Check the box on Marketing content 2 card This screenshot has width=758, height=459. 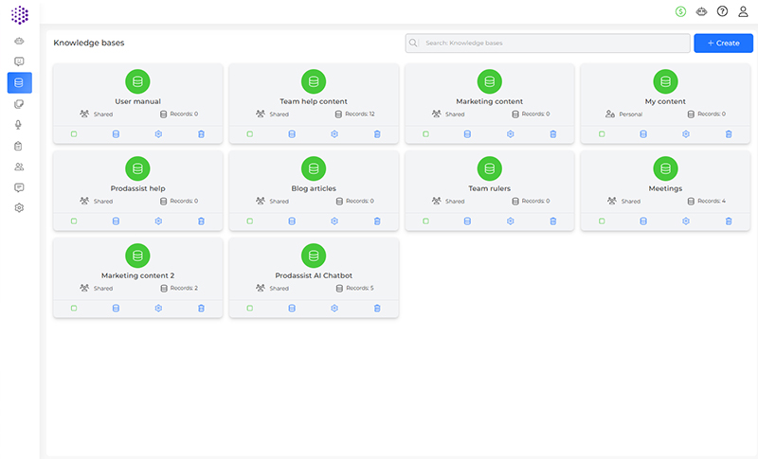[74, 309]
